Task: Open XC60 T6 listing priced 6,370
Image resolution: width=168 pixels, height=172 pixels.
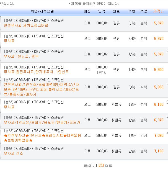Action: (x=34, y=117)
